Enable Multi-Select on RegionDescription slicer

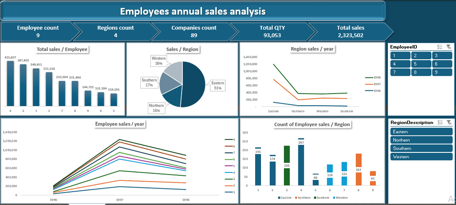pos(440,123)
